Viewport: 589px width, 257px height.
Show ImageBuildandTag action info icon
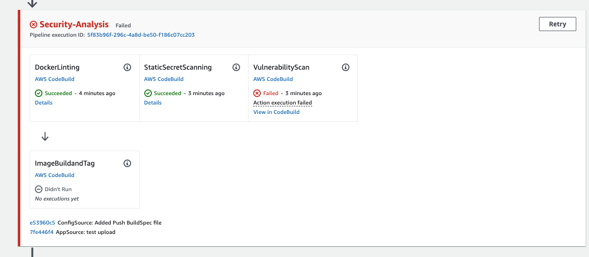[x=127, y=163]
